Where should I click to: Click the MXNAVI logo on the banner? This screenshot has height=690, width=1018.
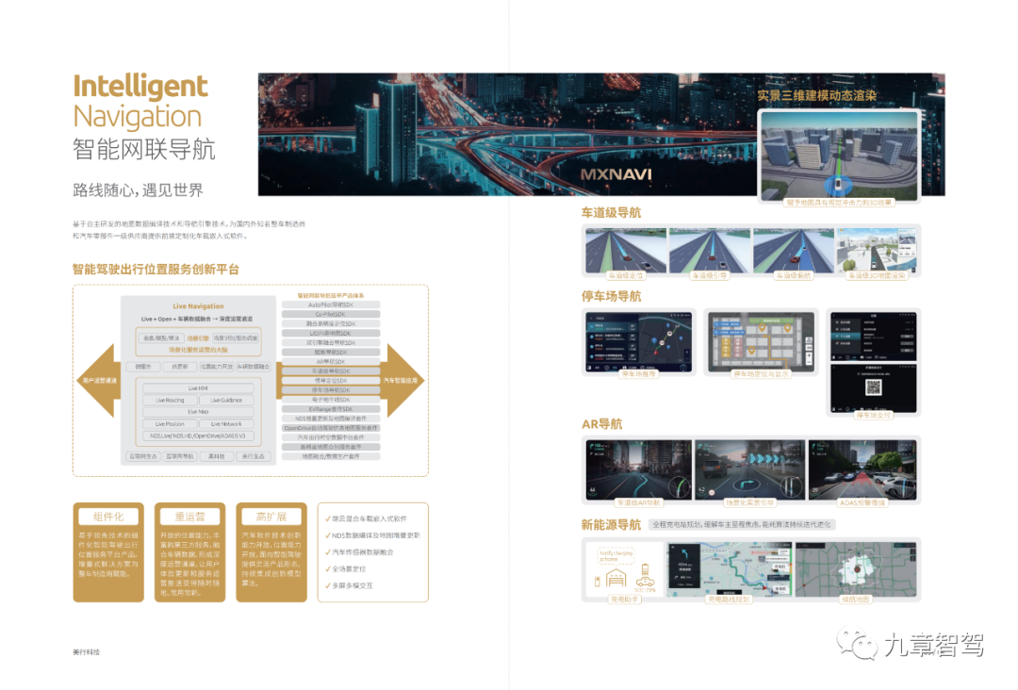[x=616, y=174]
